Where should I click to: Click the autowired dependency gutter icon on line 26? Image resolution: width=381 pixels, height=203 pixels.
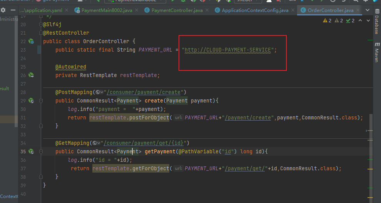pos(31,75)
